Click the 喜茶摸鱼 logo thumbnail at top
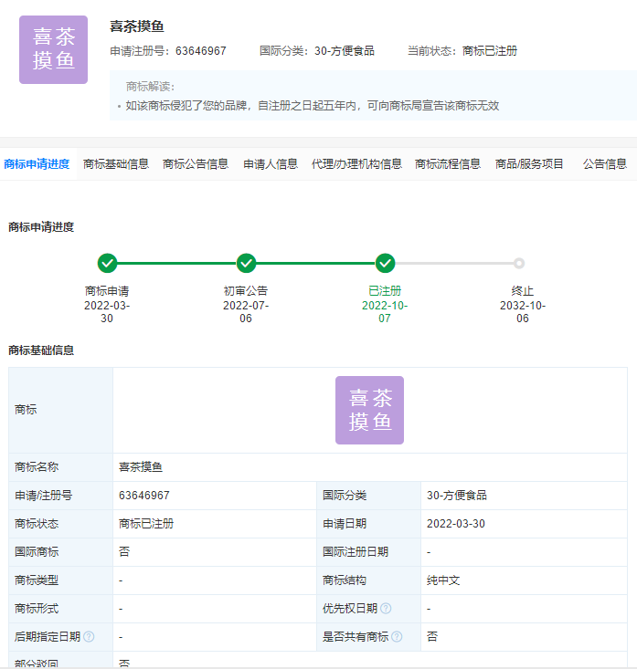637x669 pixels. (53, 49)
